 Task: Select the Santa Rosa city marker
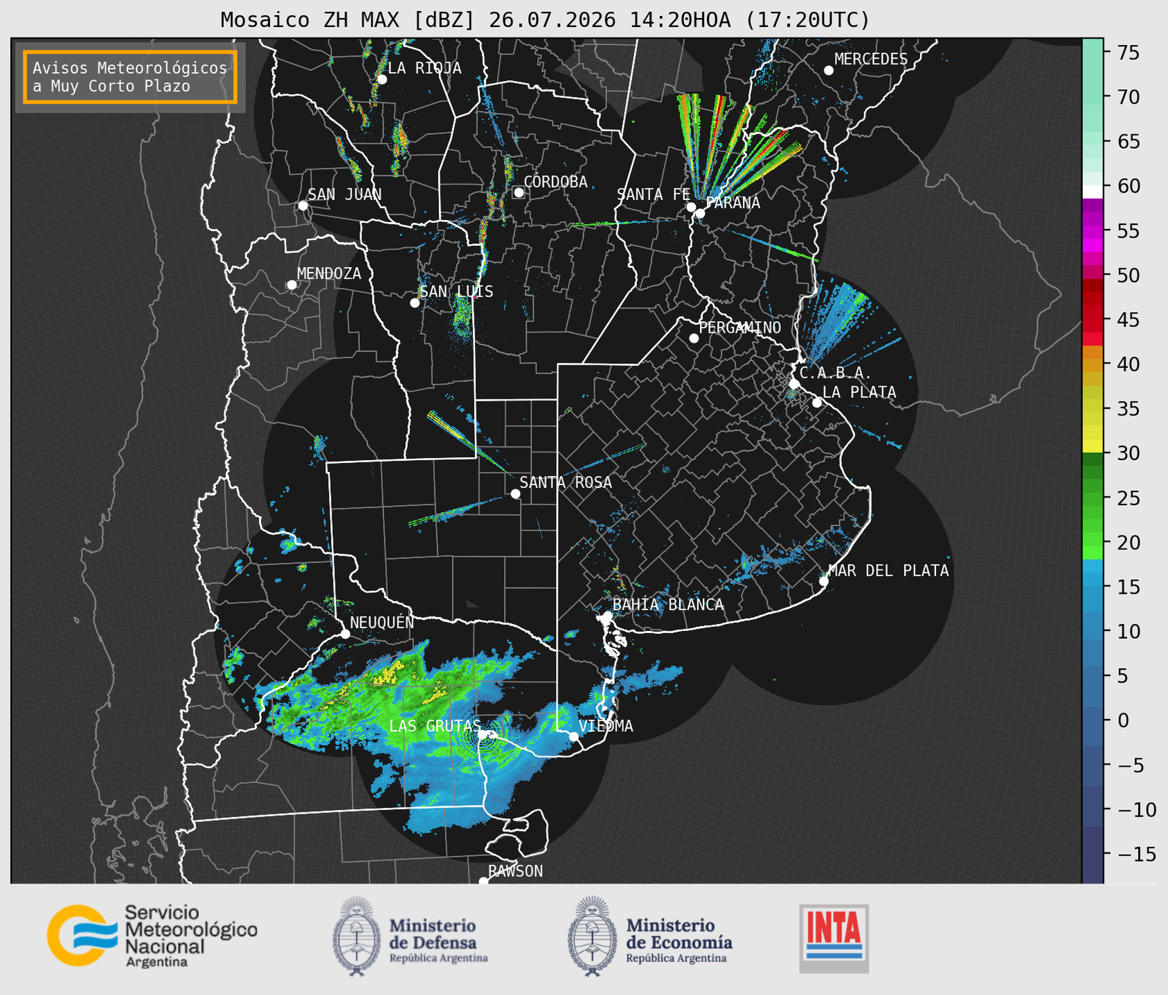pos(515,493)
